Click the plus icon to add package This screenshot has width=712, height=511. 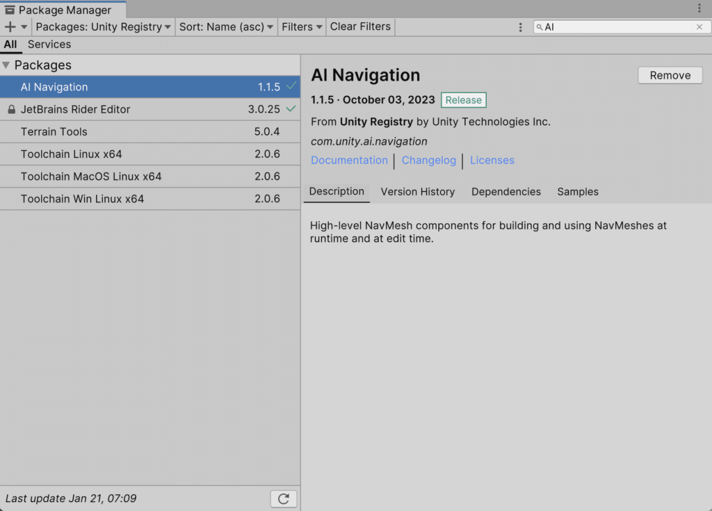click(10, 27)
